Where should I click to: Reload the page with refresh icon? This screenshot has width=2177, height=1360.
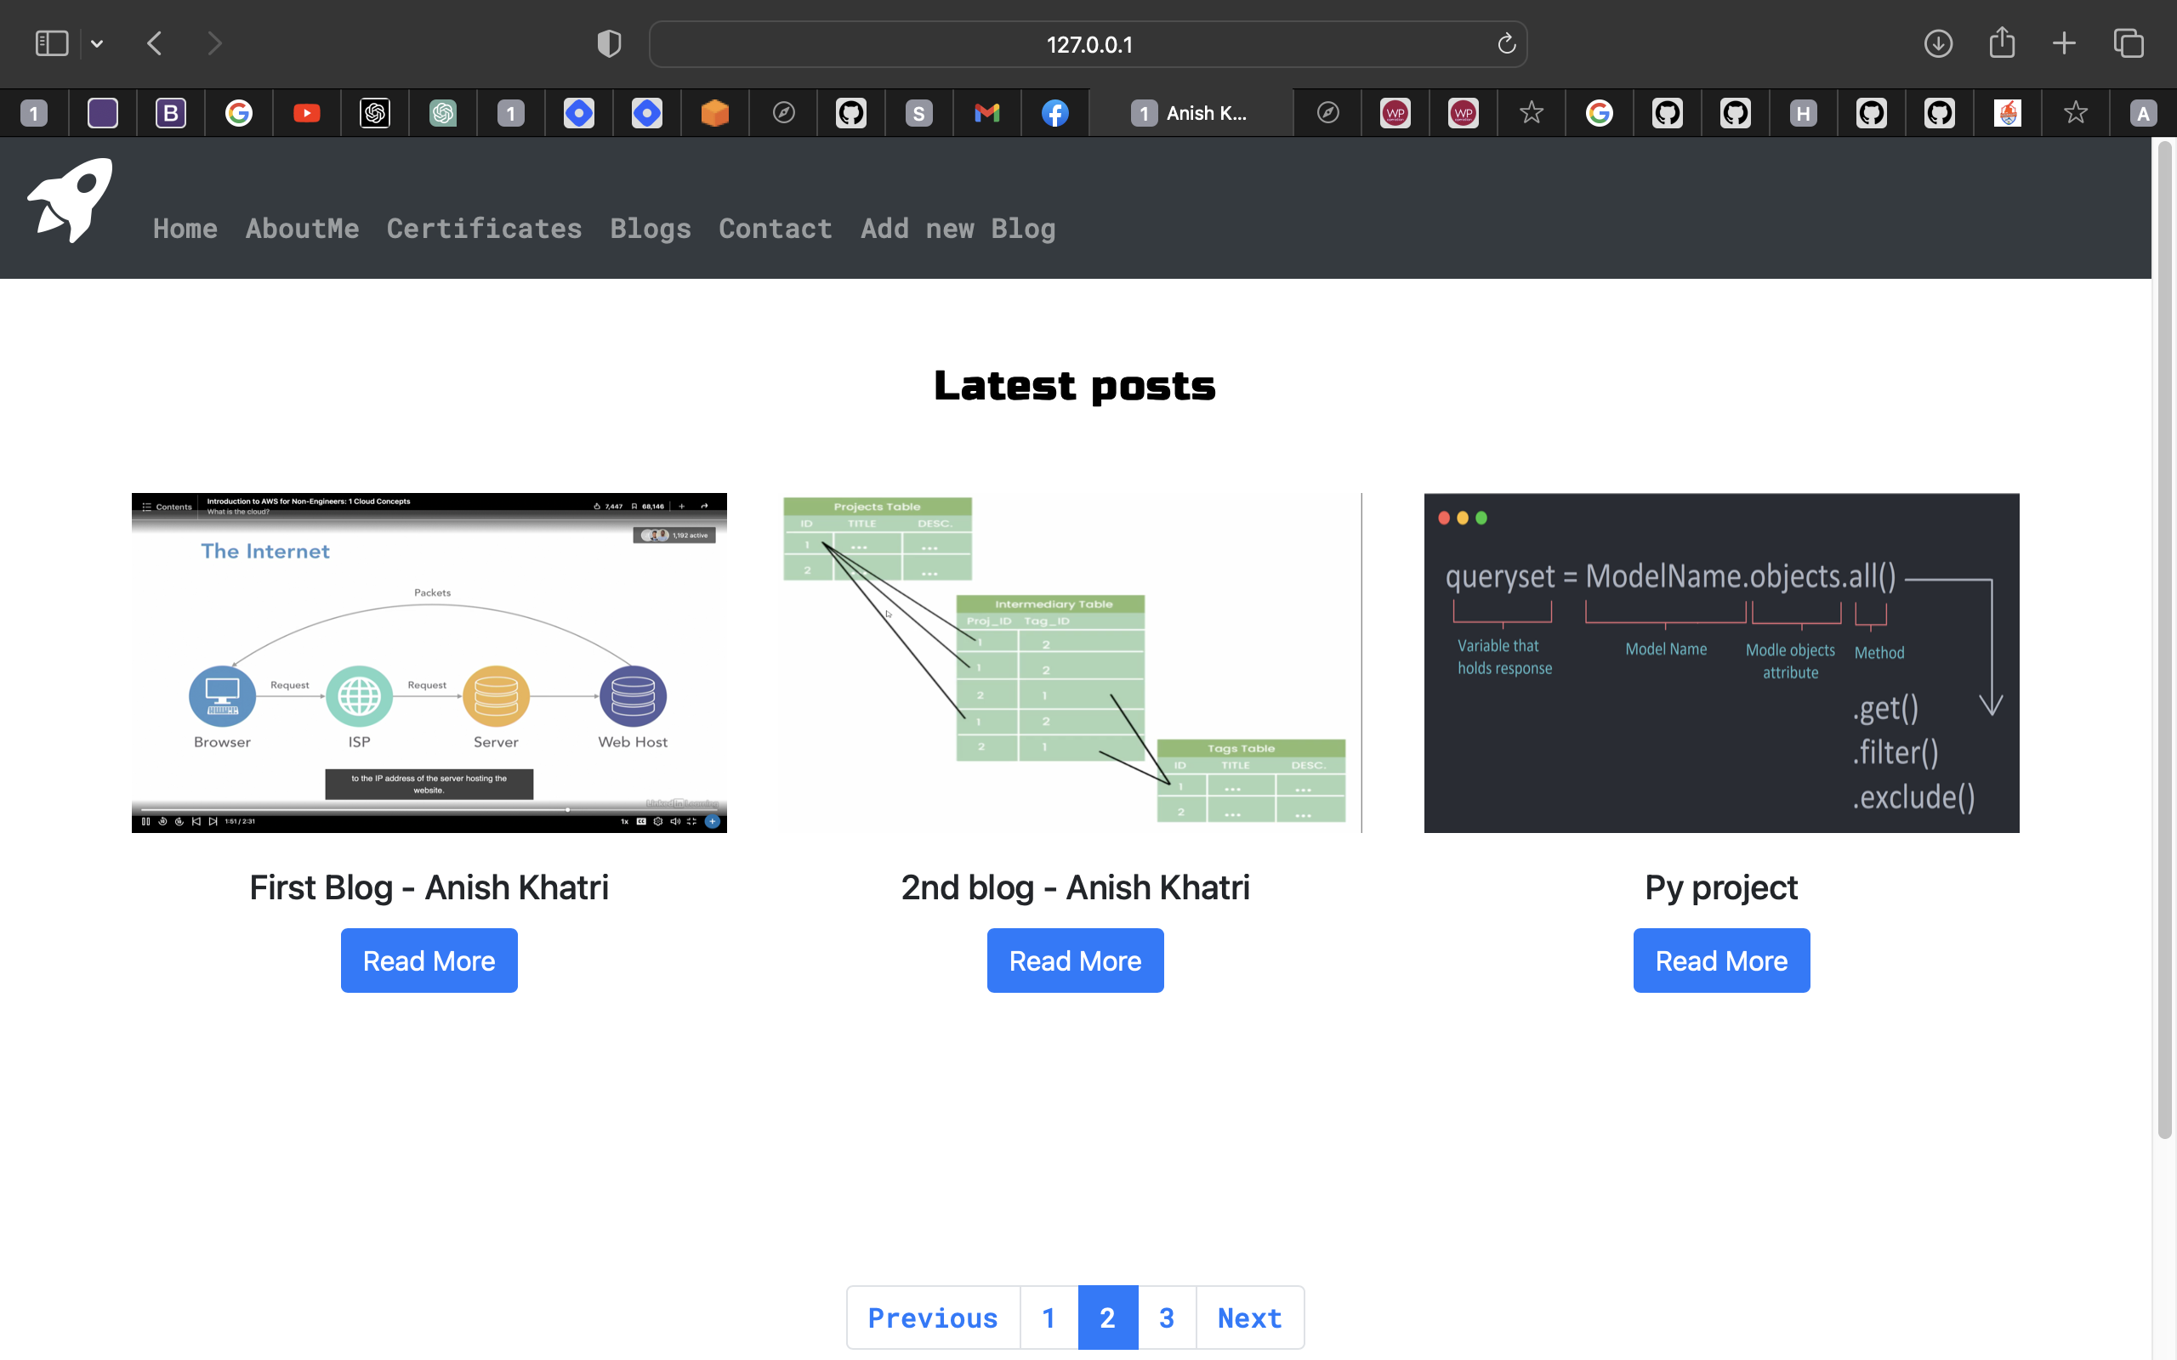point(1506,43)
